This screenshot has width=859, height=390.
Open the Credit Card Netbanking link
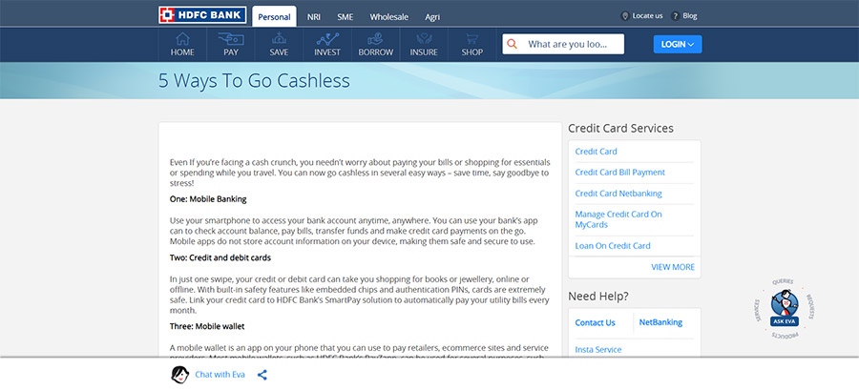(x=618, y=194)
